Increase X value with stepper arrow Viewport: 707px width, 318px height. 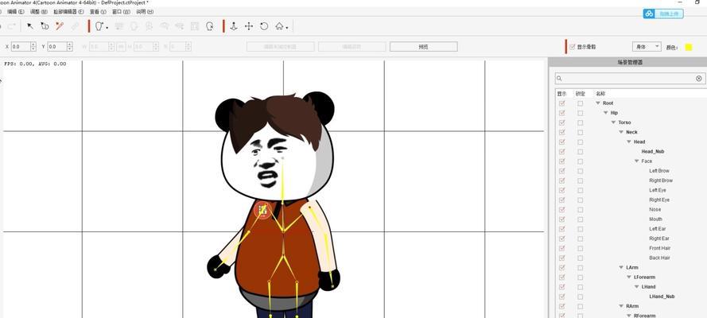(x=33, y=45)
